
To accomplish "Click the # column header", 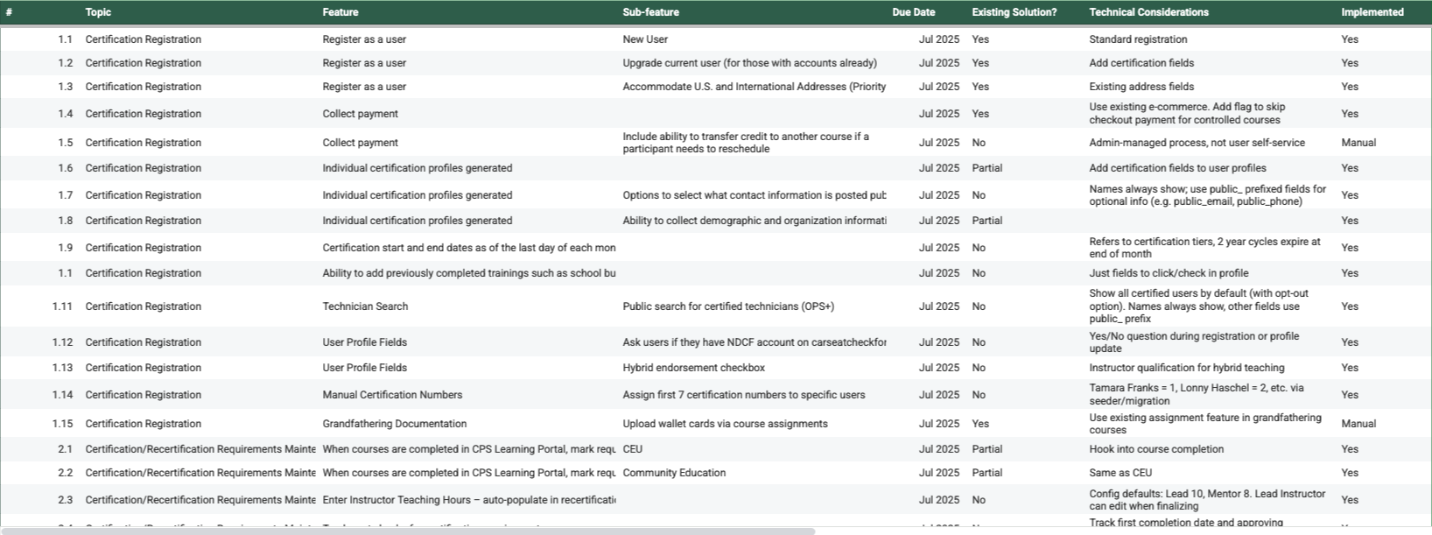I will pos(9,12).
